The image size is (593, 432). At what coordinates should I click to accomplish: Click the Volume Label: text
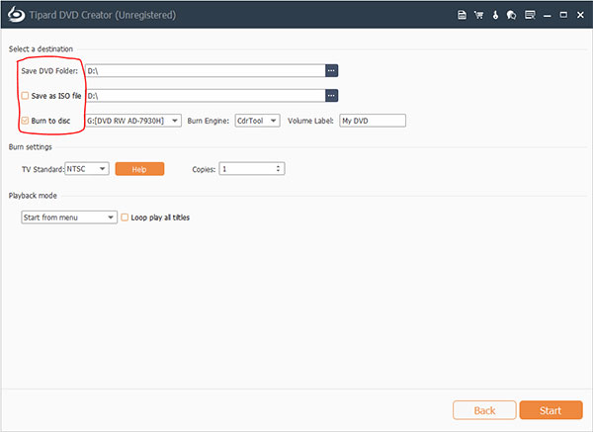pyautogui.click(x=310, y=121)
